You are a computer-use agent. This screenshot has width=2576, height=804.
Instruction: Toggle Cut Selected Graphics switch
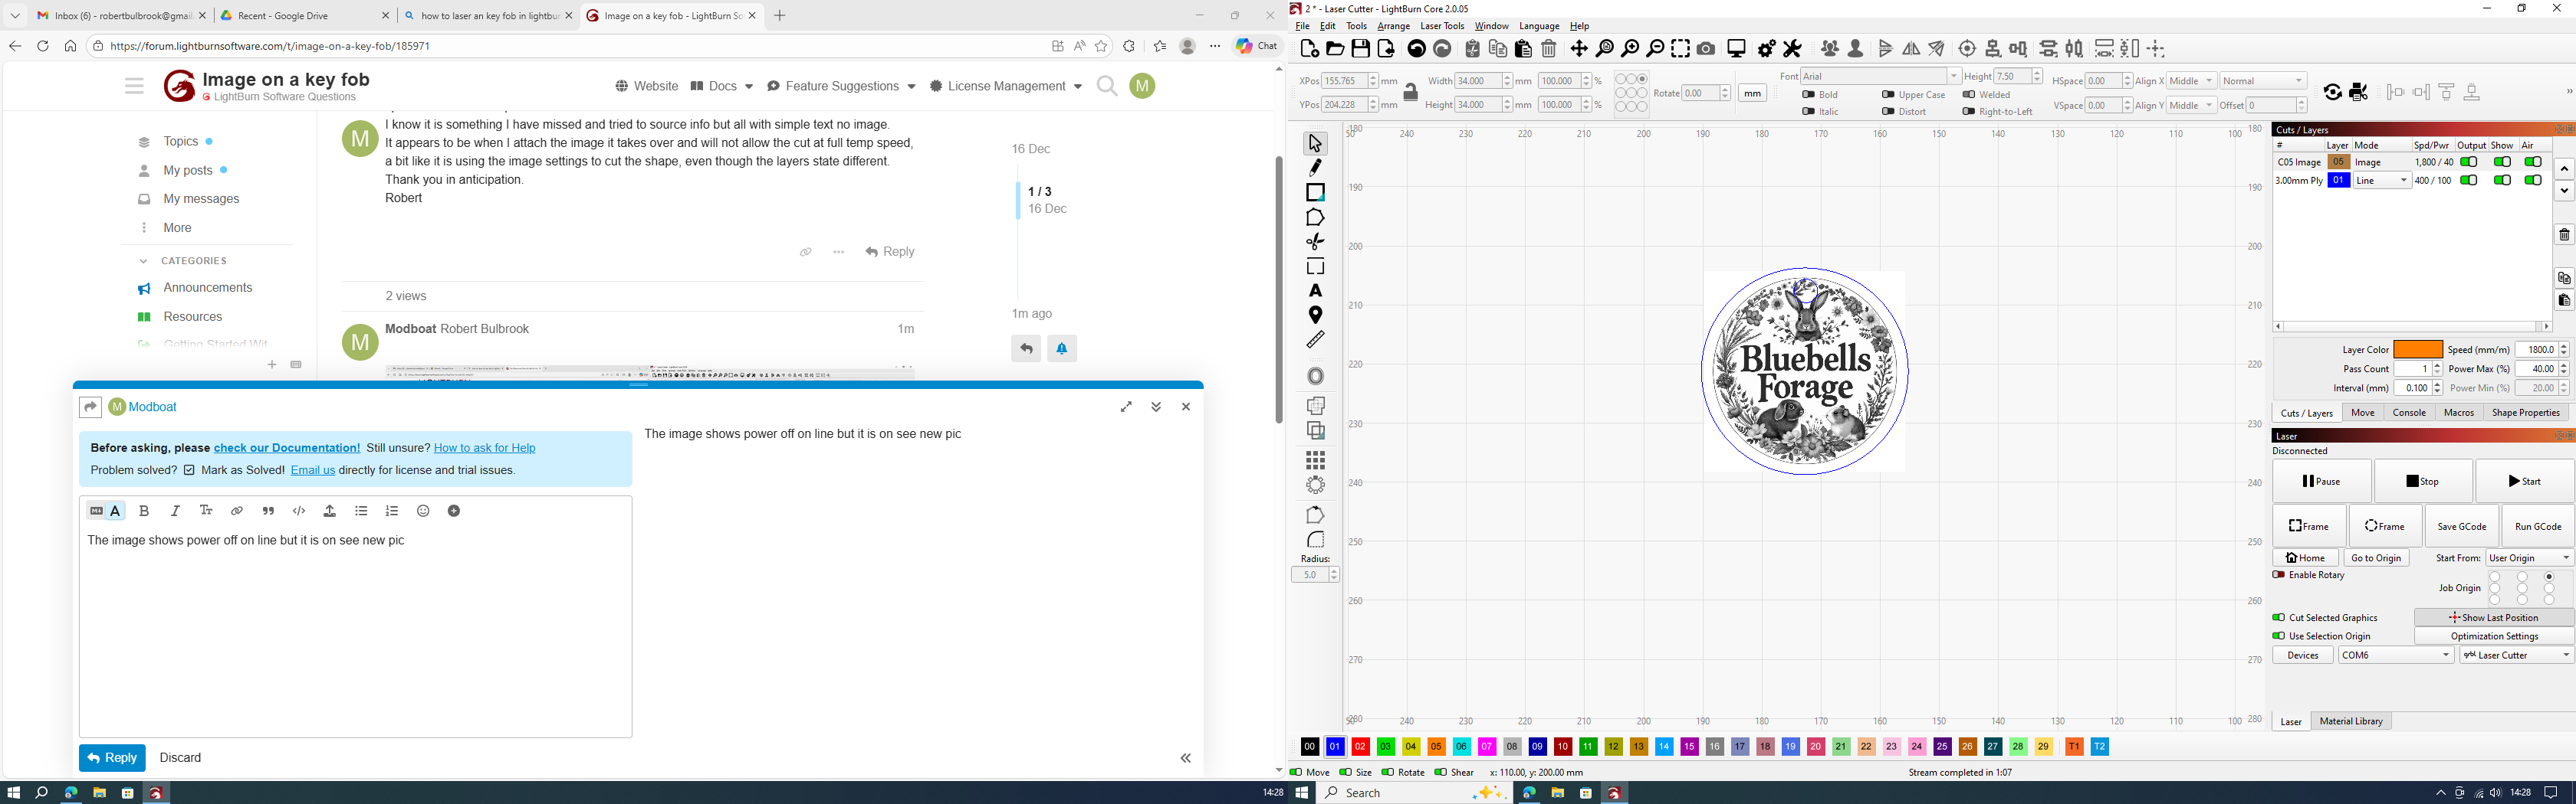tap(2278, 618)
